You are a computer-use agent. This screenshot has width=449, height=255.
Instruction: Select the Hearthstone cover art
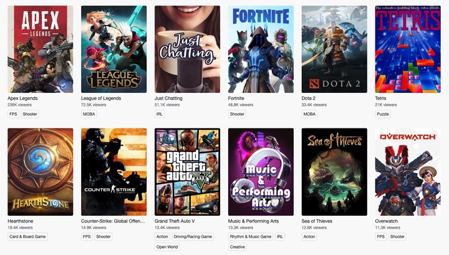pyautogui.click(x=40, y=171)
